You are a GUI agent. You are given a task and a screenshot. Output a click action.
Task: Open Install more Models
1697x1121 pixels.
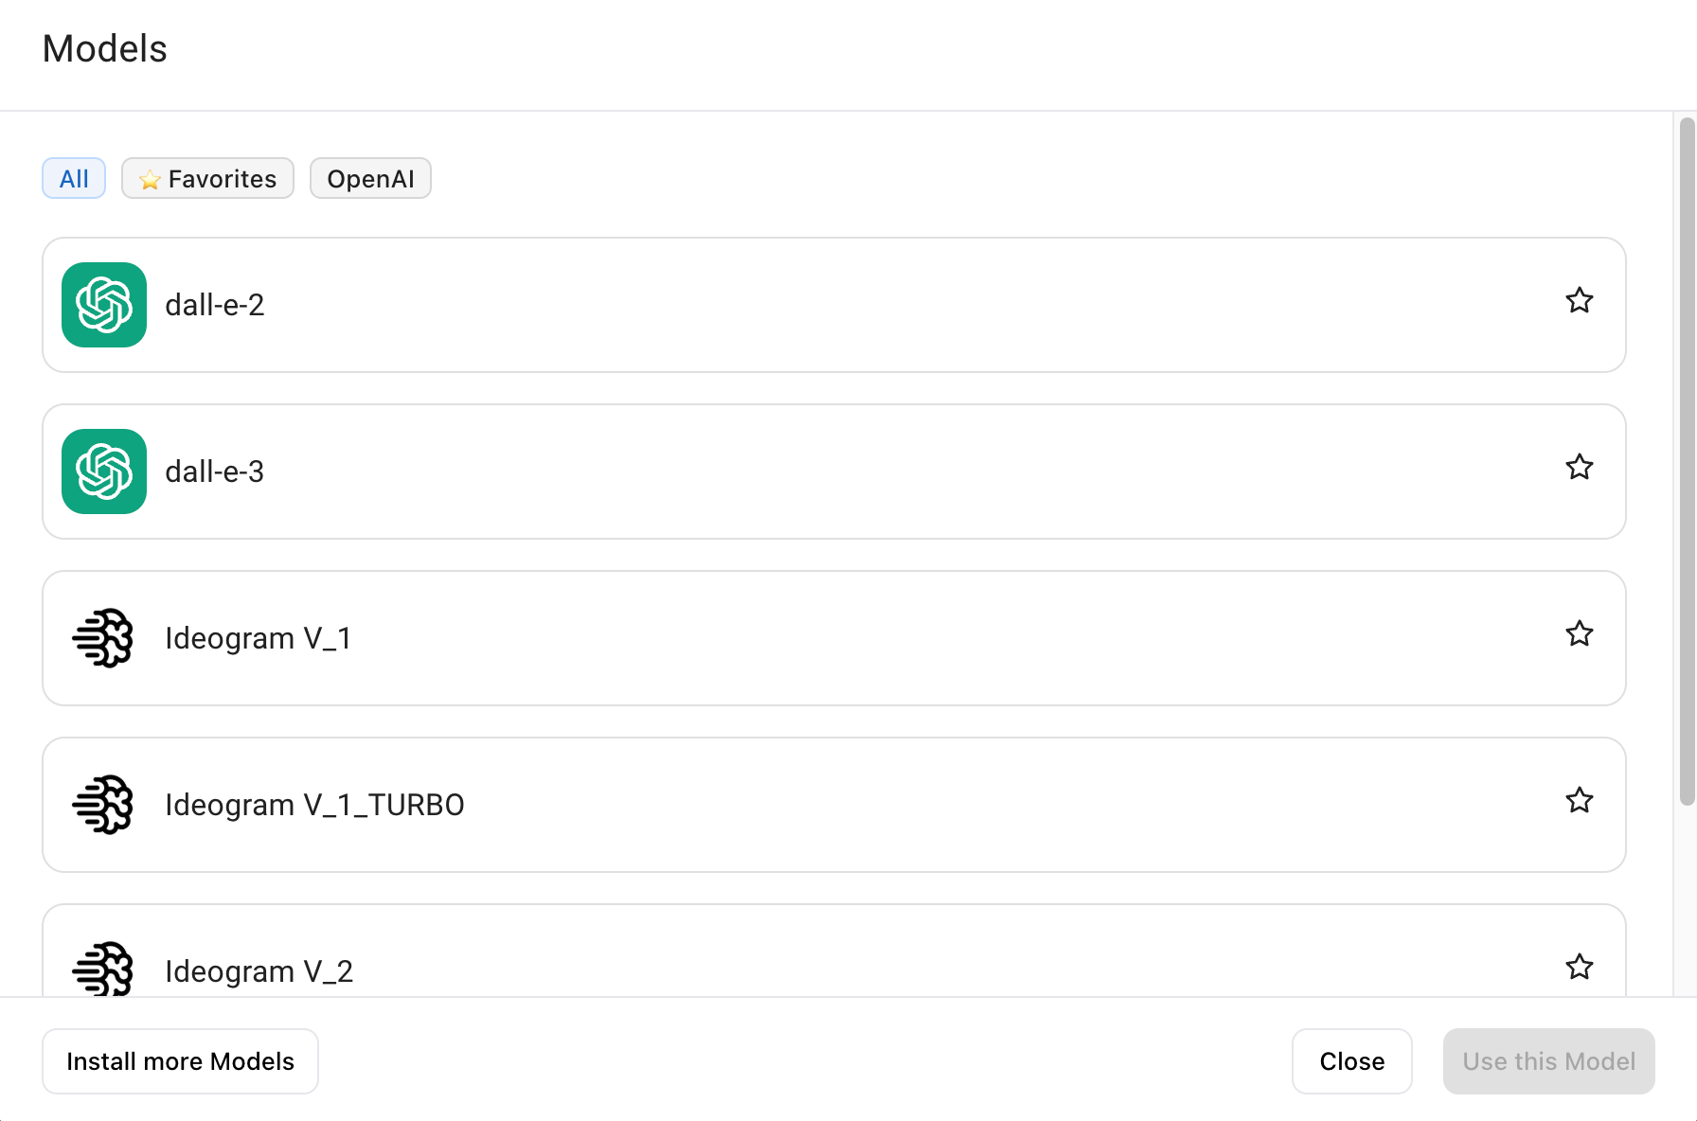[180, 1061]
